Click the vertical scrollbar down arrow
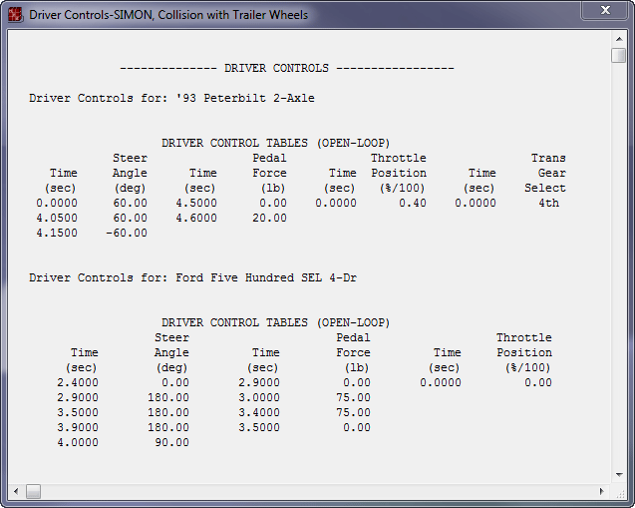Viewport: 635px width, 508px height. click(618, 476)
